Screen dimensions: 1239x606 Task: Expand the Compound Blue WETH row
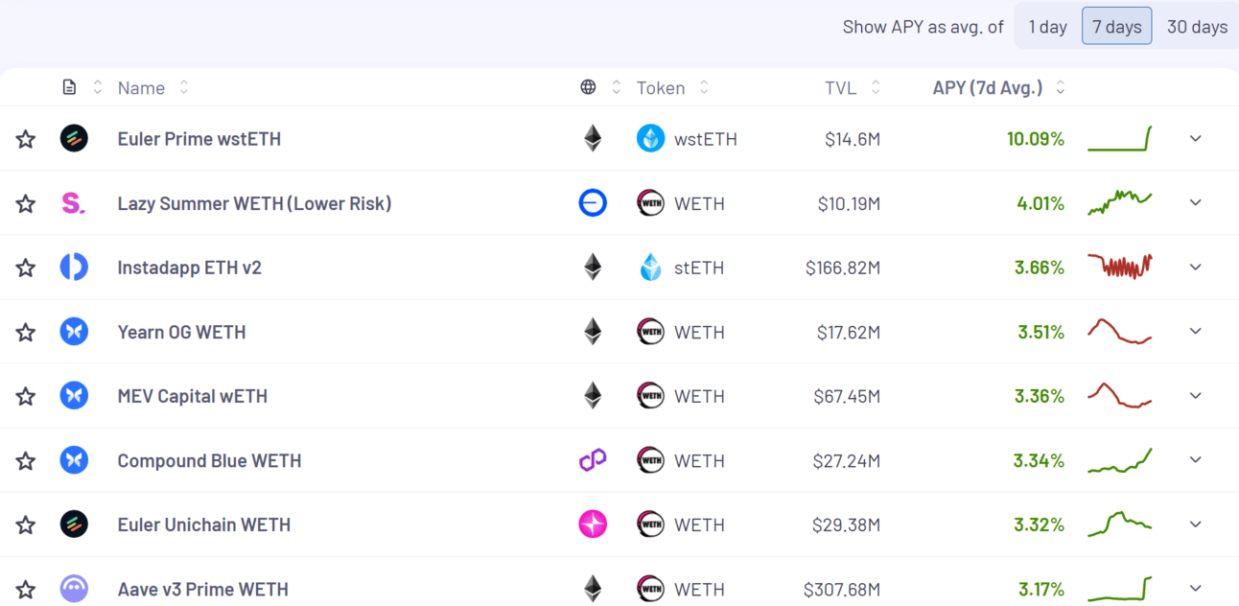click(x=1195, y=459)
